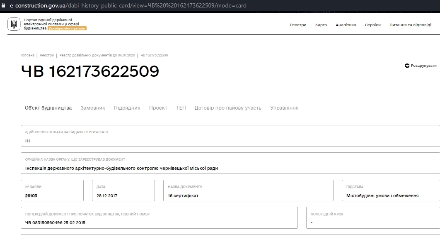Click the padlock icon in address bar
The image size is (440, 237).
(x=3, y=5)
